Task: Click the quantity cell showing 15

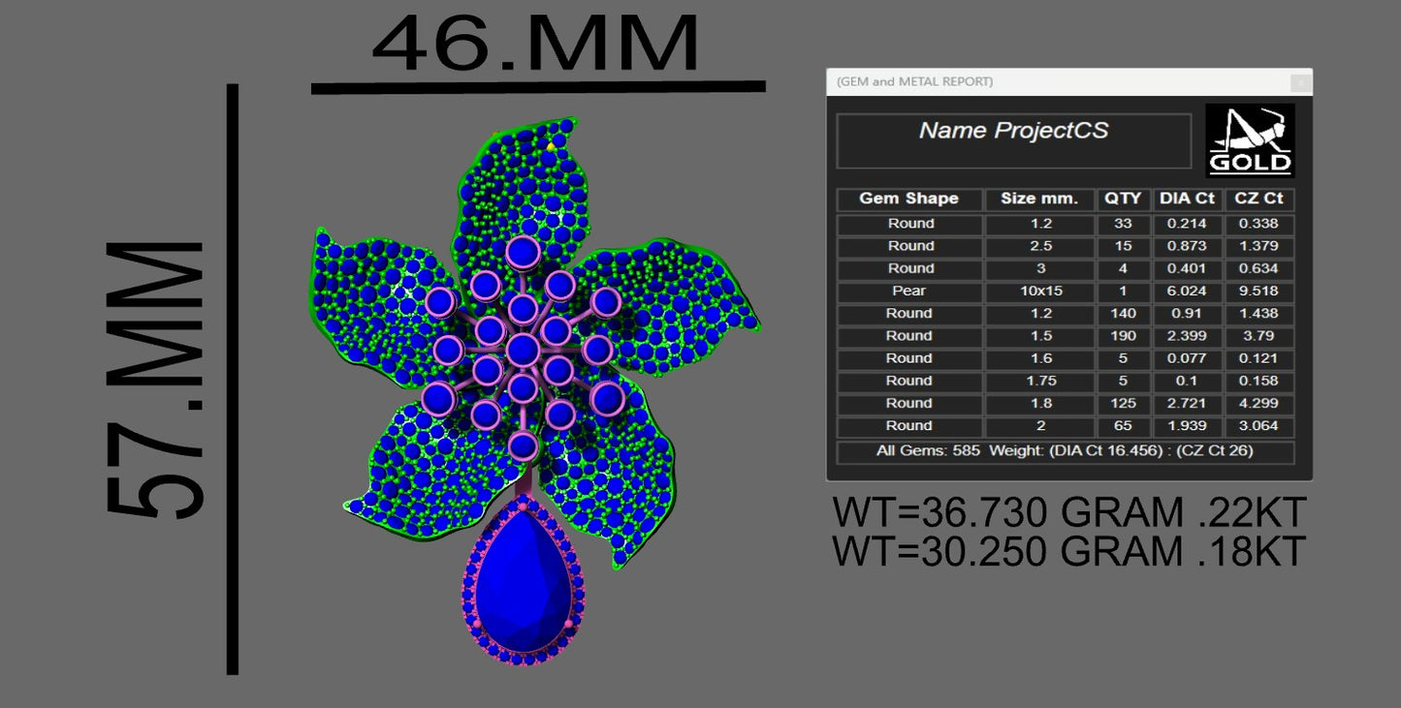Action: pyautogui.click(x=1124, y=246)
